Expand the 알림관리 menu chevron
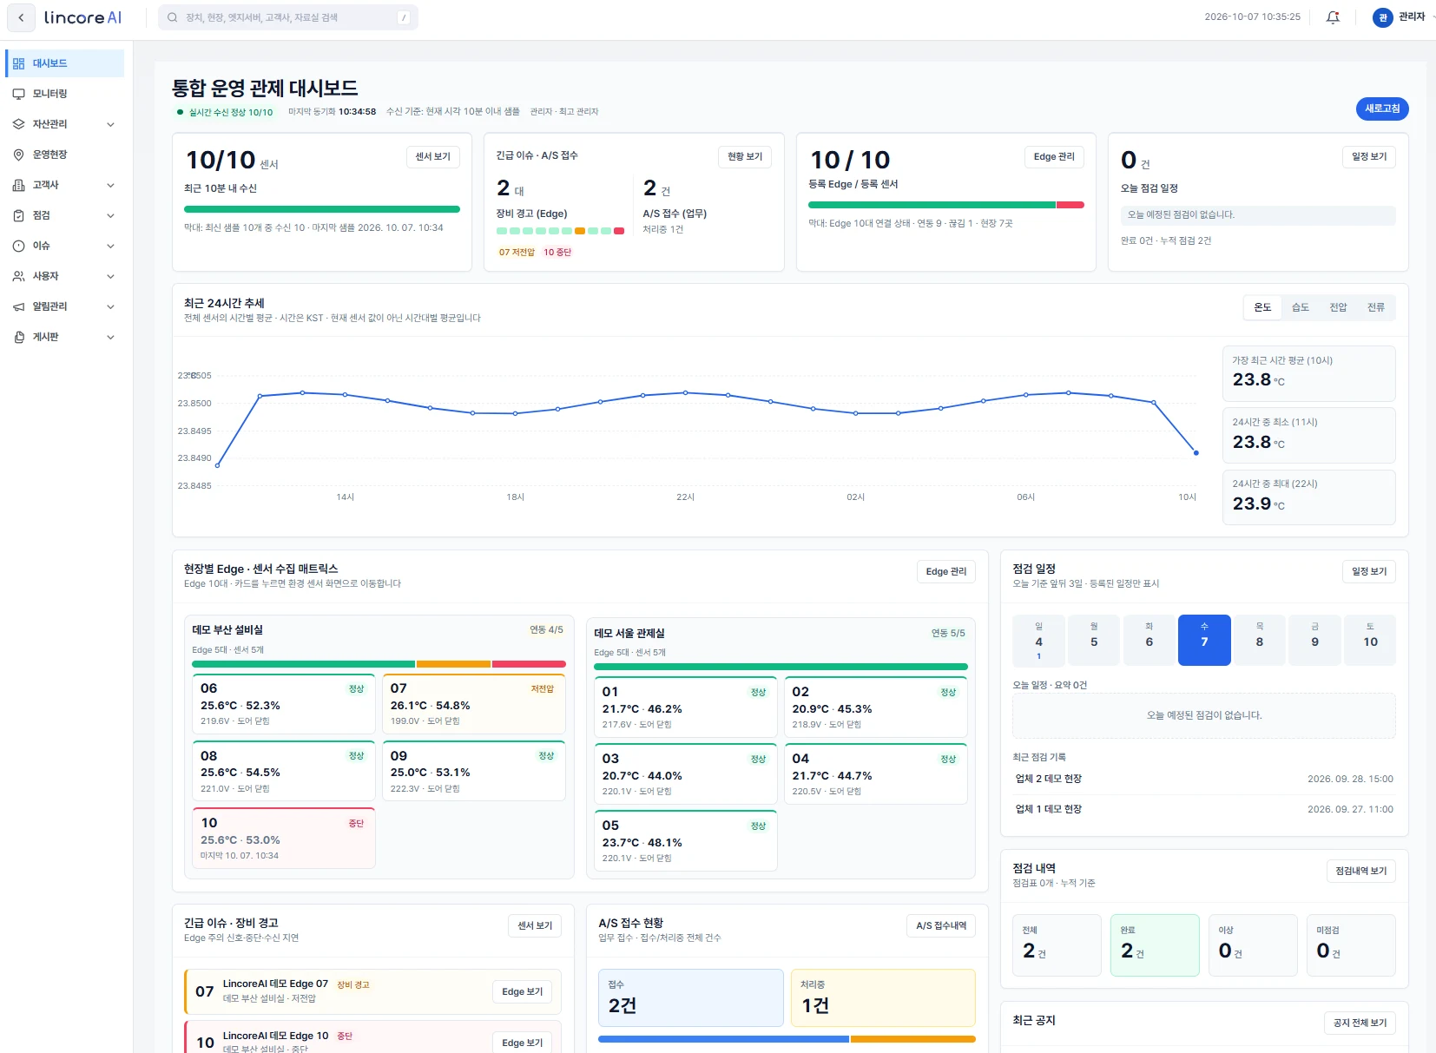The width and height of the screenshot is (1436, 1053). [110, 306]
